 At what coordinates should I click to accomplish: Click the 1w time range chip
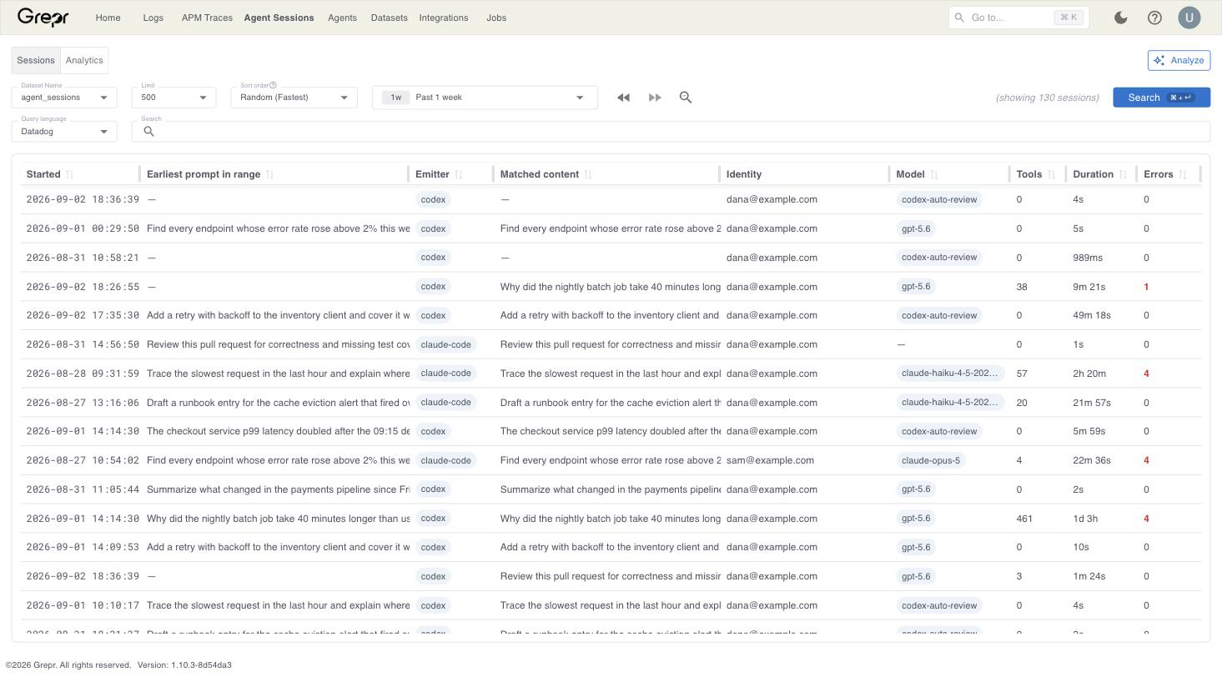click(396, 98)
